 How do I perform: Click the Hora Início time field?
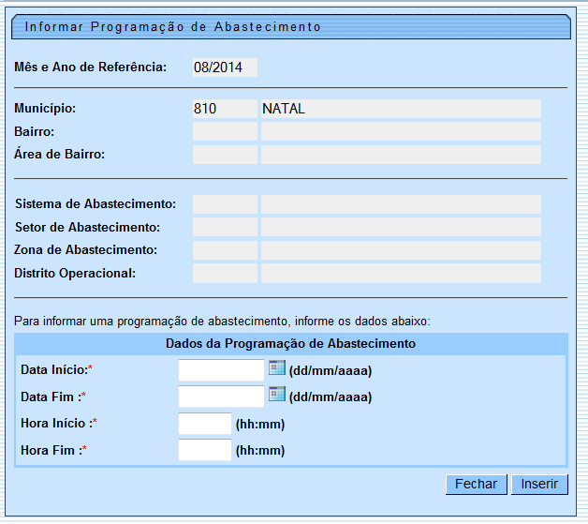point(205,424)
